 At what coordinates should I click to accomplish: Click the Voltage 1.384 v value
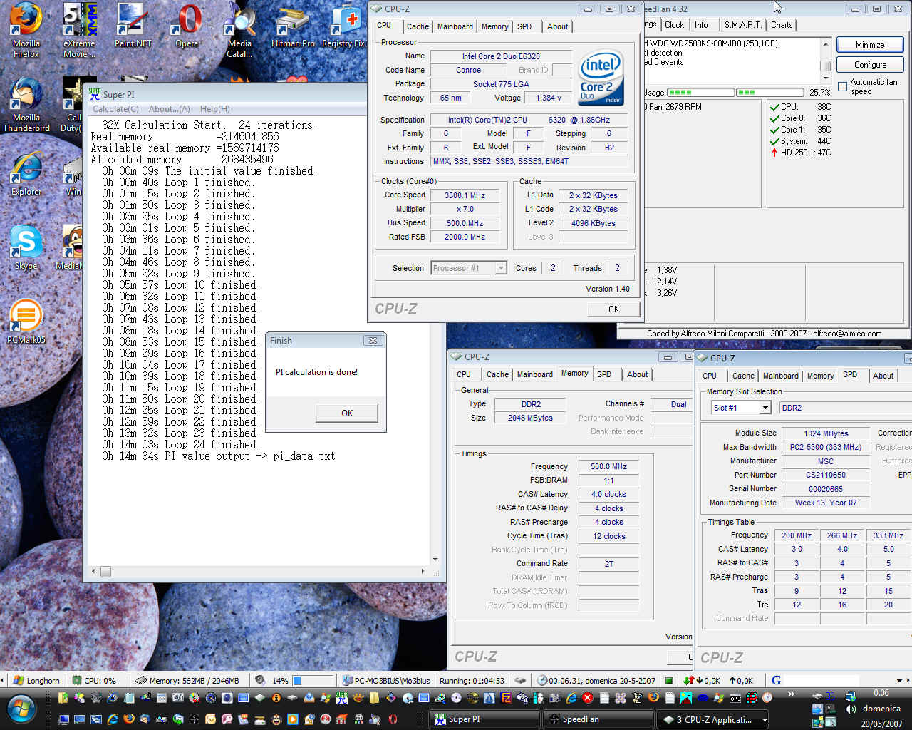coord(548,98)
